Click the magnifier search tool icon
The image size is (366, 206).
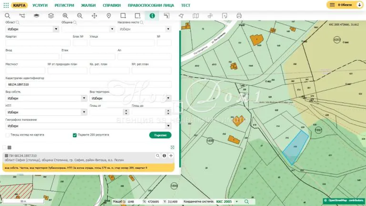coord(7,16)
